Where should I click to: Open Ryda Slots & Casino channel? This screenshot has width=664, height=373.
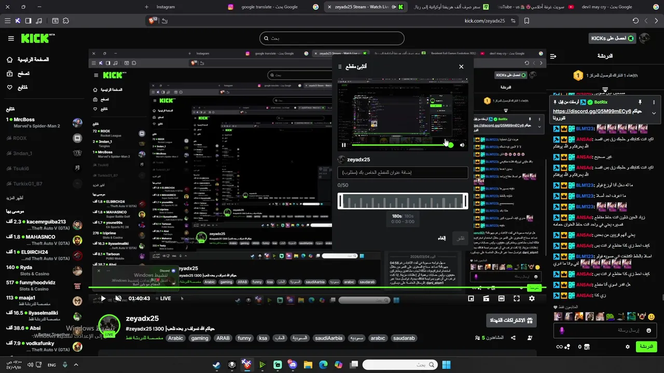[44, 270]
